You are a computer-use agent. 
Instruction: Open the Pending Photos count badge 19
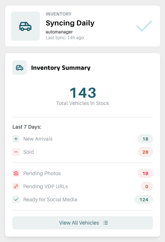click(x=145, y=173)
